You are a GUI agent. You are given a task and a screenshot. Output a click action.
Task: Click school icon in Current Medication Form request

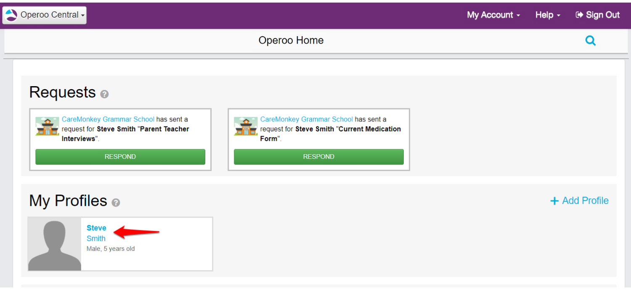246,126
